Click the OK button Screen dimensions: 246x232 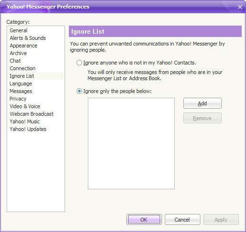[144, 220]
